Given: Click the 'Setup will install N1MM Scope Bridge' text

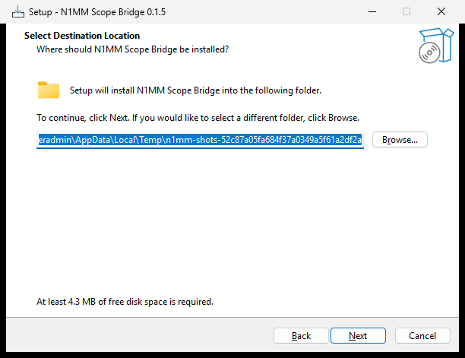Looking at the screenshot, I should pos(195,90).
